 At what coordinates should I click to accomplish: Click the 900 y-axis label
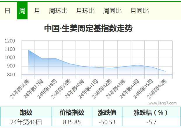(11, 66)
